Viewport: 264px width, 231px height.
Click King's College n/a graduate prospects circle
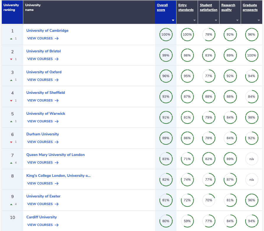pyautogui.click(x=252, y=180)
